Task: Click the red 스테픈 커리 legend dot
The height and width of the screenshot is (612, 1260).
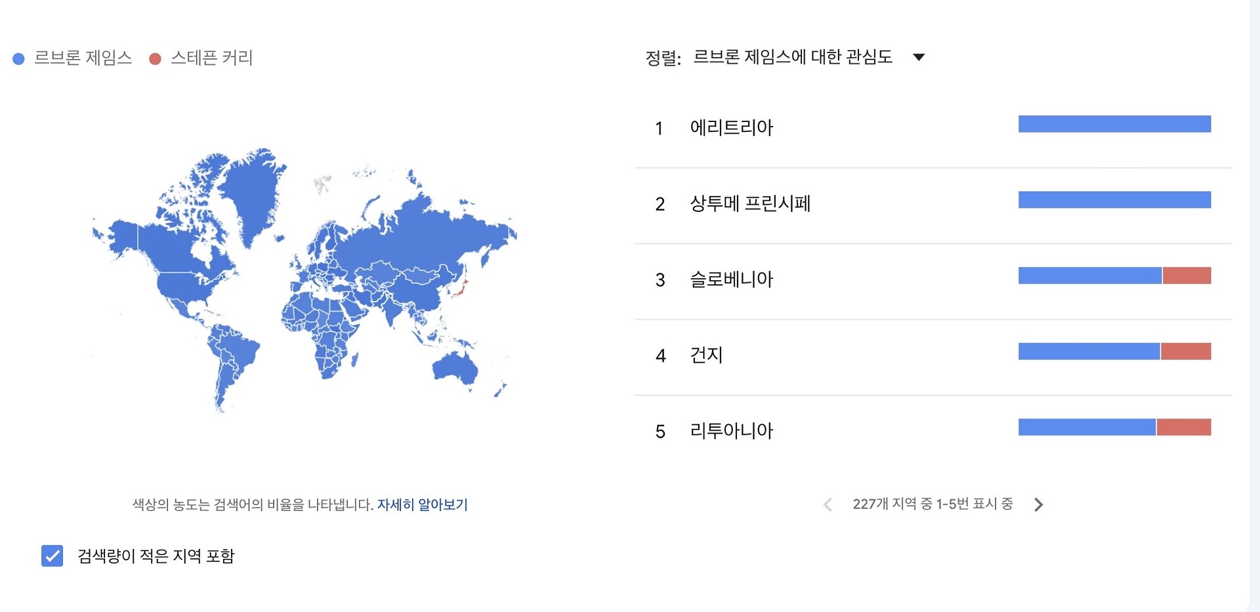Action: 156,59
